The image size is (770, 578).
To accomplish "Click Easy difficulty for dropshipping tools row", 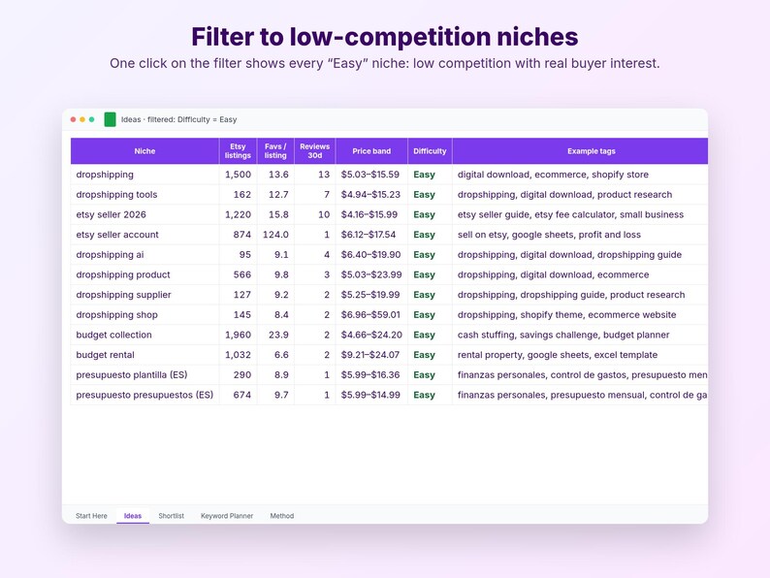I will point(430,195).
